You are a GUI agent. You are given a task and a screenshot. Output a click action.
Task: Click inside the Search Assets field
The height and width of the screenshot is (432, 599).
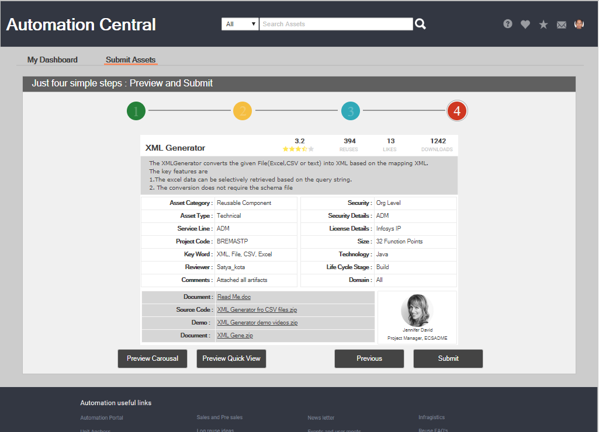click(336, 24)
